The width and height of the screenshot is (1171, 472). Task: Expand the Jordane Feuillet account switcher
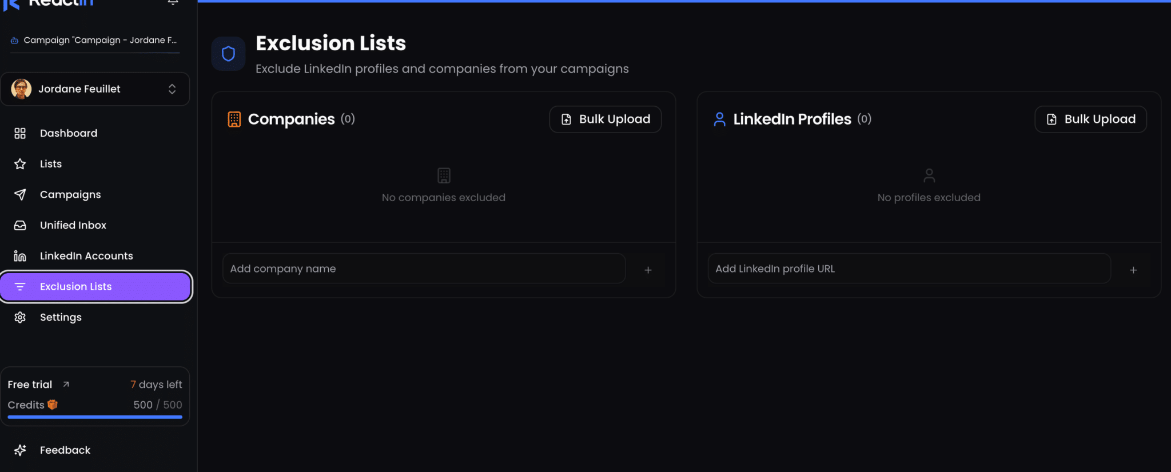click(x=172, y=89)
